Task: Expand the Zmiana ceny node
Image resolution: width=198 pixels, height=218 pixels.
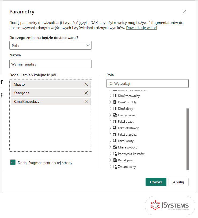Action: pyautogui.click(x=110, y=166)
